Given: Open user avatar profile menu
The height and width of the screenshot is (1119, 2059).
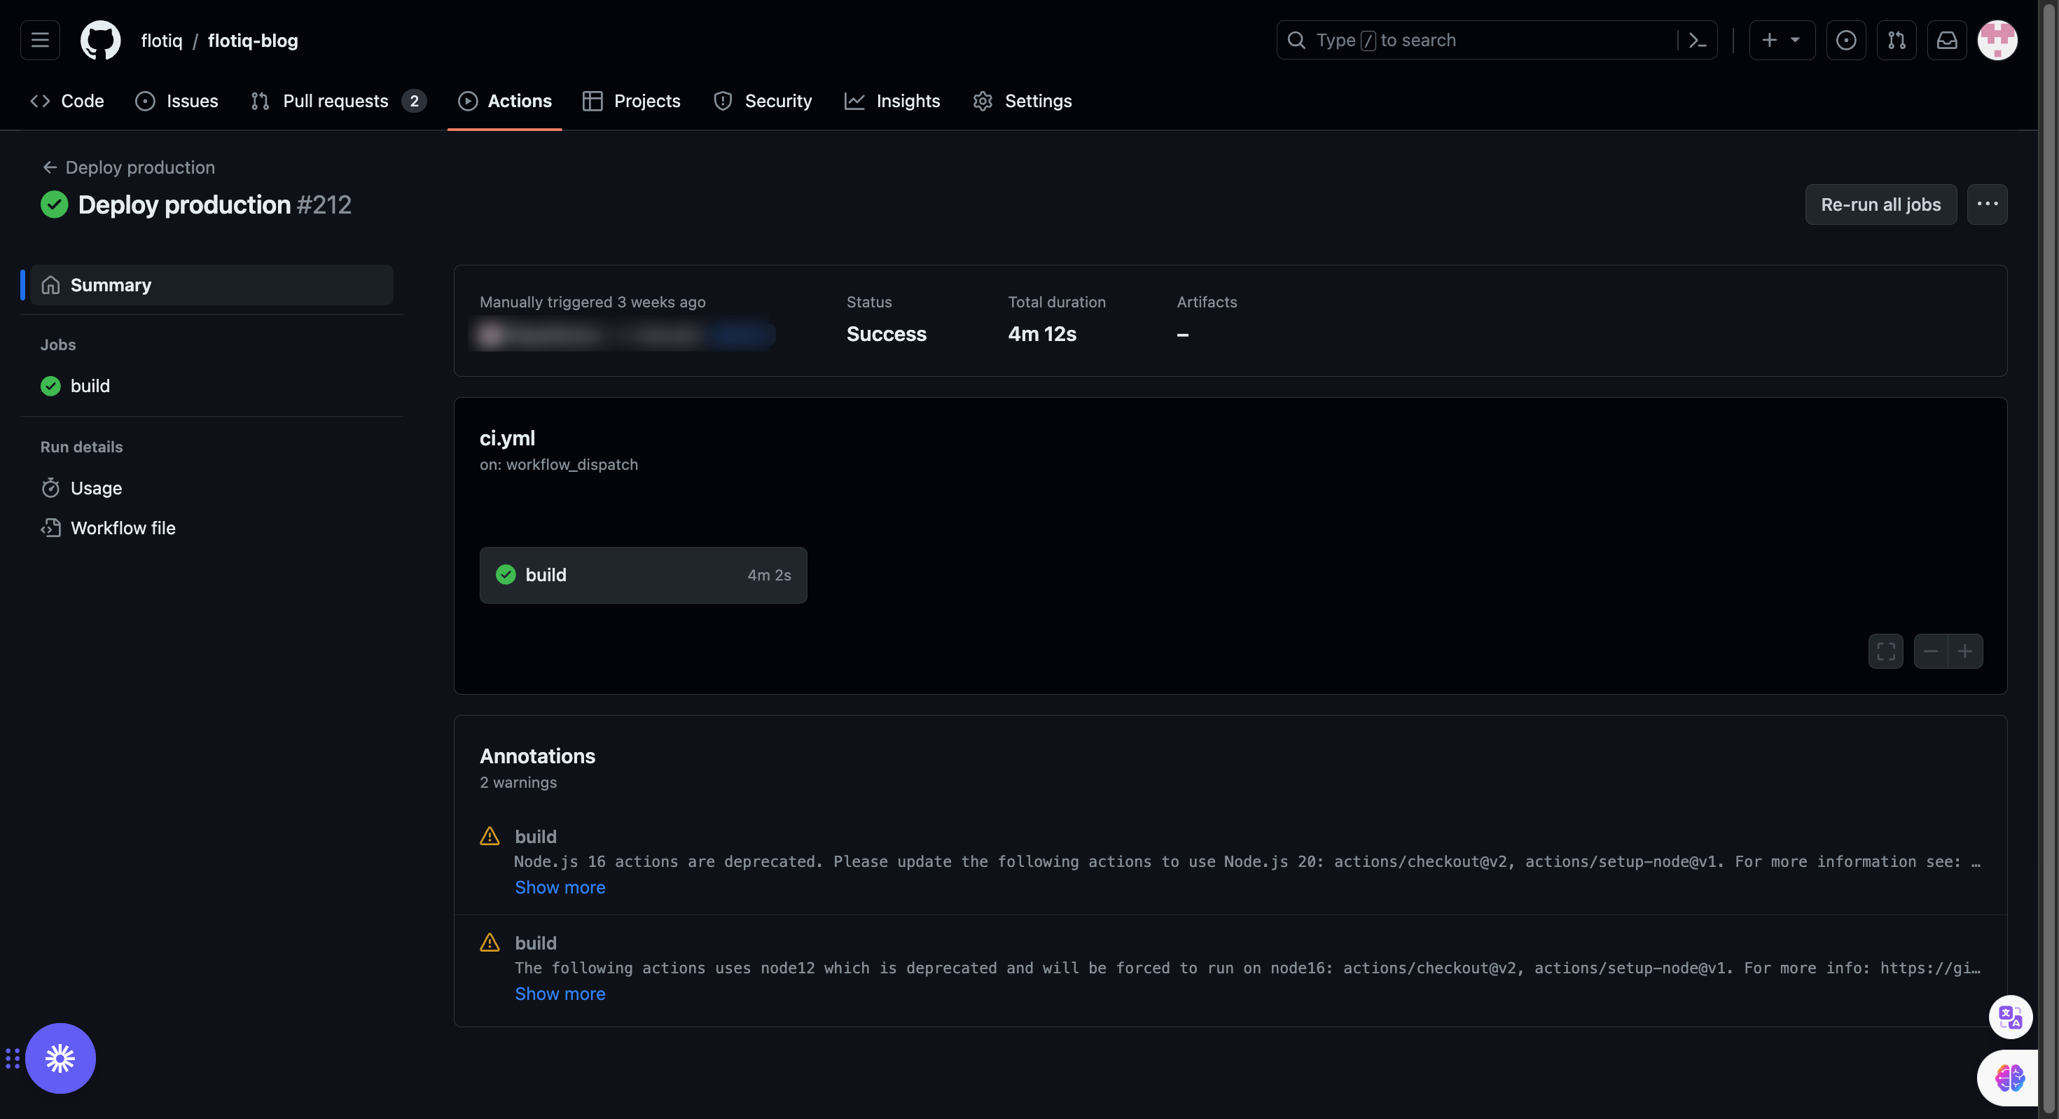Looking at the screenshot, I should pyautogui.click(x=1997, y=40).
